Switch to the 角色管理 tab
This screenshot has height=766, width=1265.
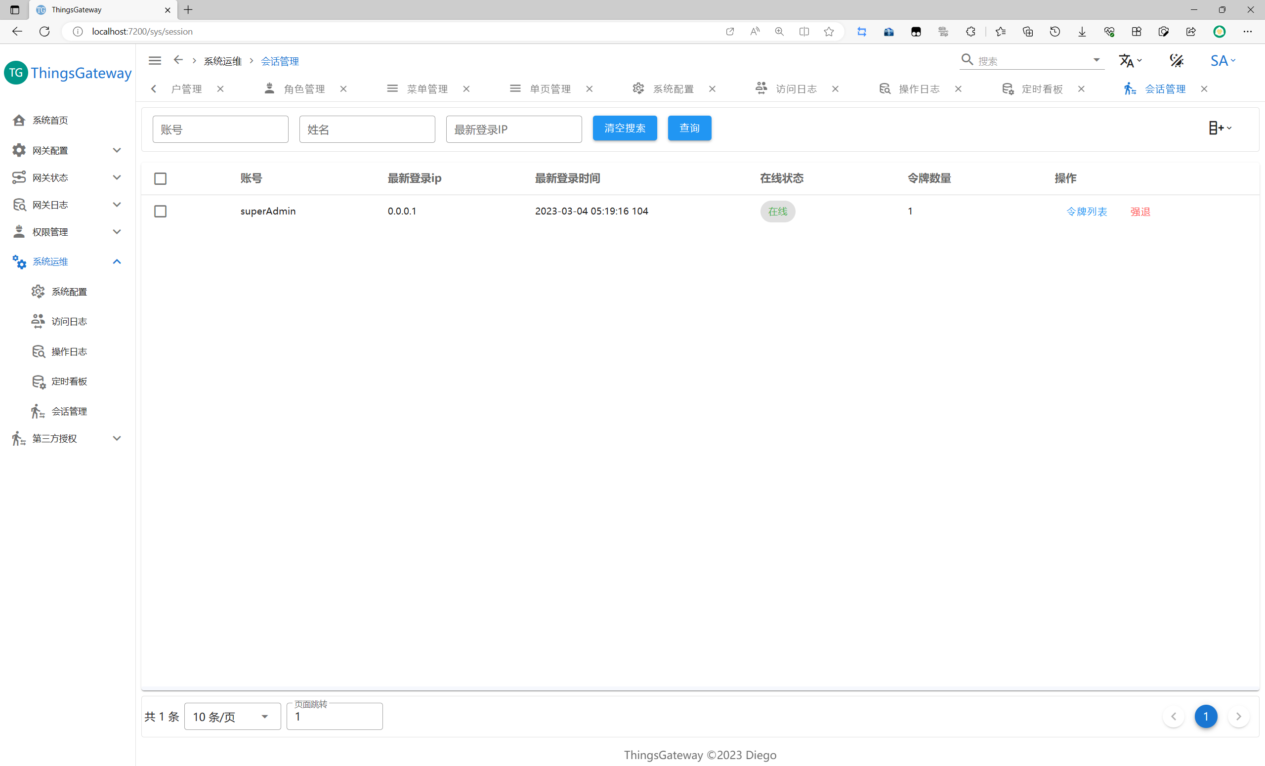click(x=303, y=89)
